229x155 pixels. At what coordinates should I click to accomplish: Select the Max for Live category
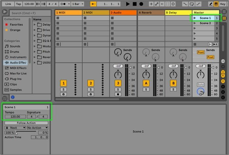(x=16, y=73)
